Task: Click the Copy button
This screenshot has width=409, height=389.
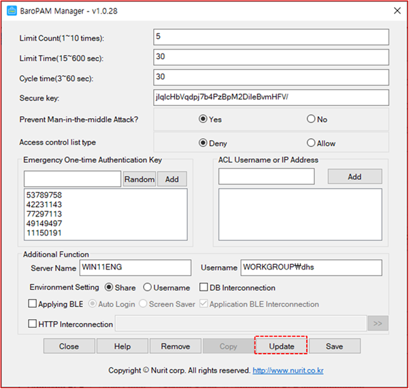Action: pos(229,346)
